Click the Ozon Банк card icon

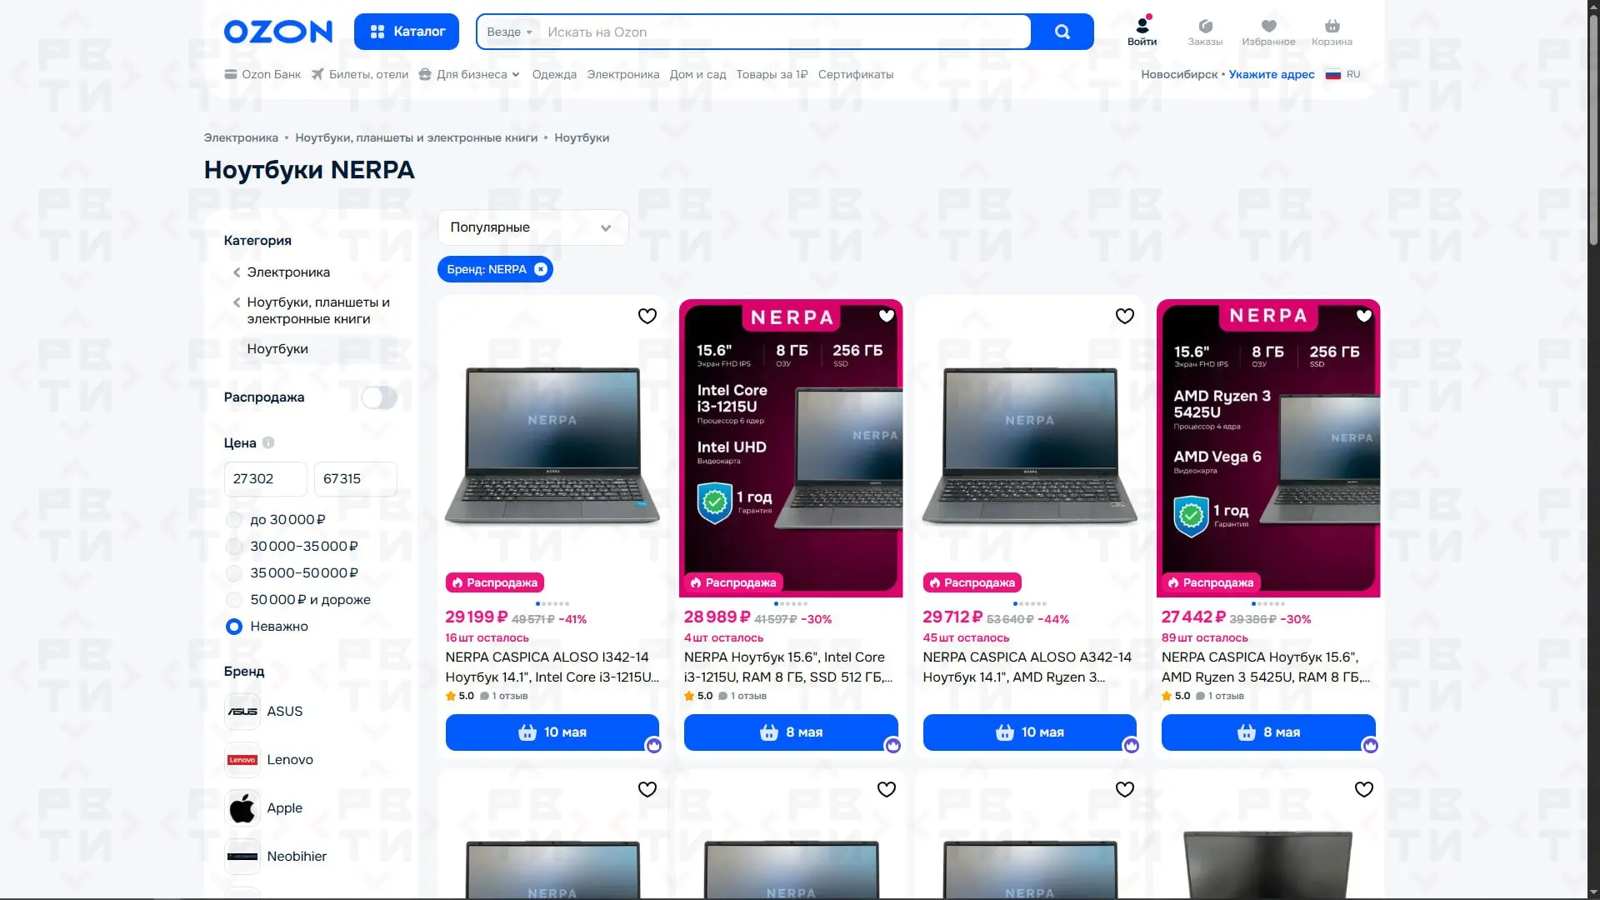[x=231, y=74]
